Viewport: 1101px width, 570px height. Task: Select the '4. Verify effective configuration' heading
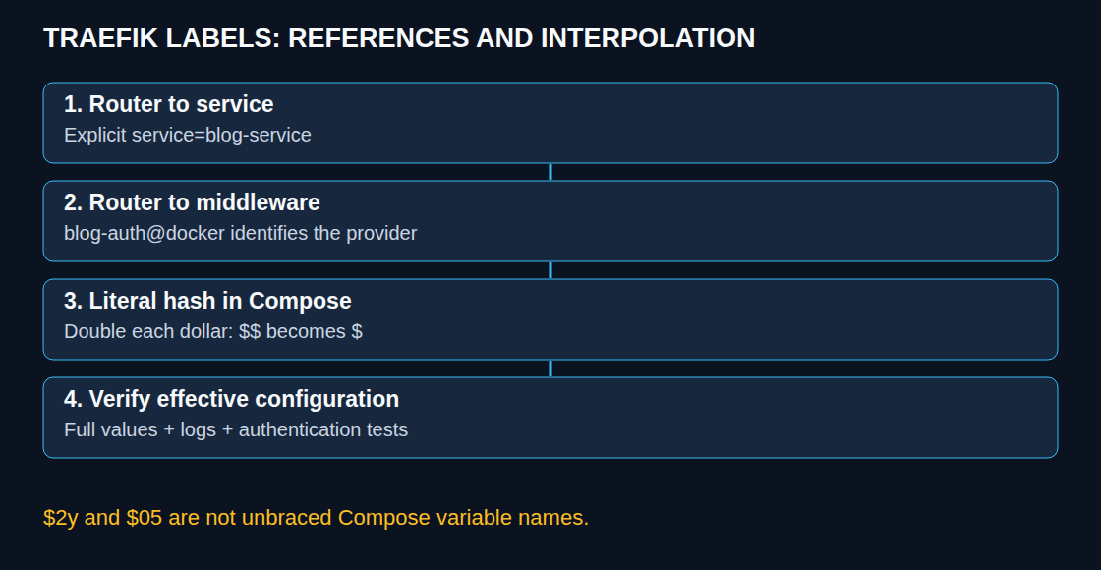(x=231, y=399)
